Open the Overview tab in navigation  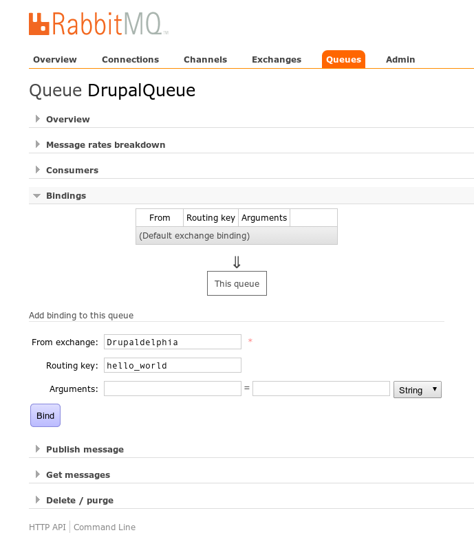coord(55,59)
